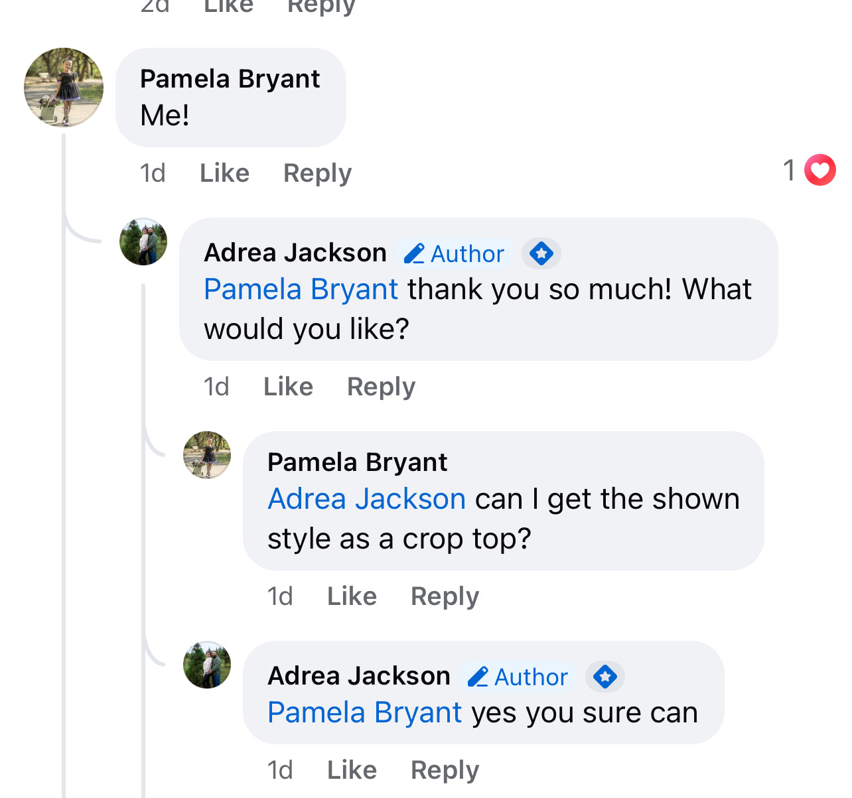The height and width of the screenshot is (798, 852).
Task: Click blue star badge on last Adrea Jackson reply
Action: [x=604, y=677]
